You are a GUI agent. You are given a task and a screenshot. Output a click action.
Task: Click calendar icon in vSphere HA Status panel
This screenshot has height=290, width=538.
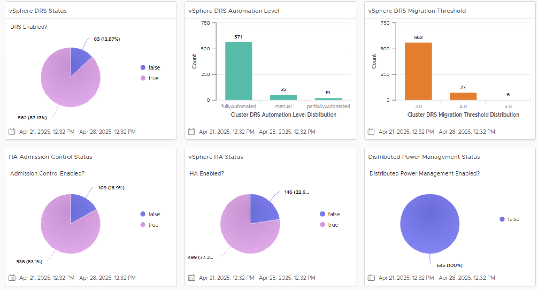(x=191, y=278)
